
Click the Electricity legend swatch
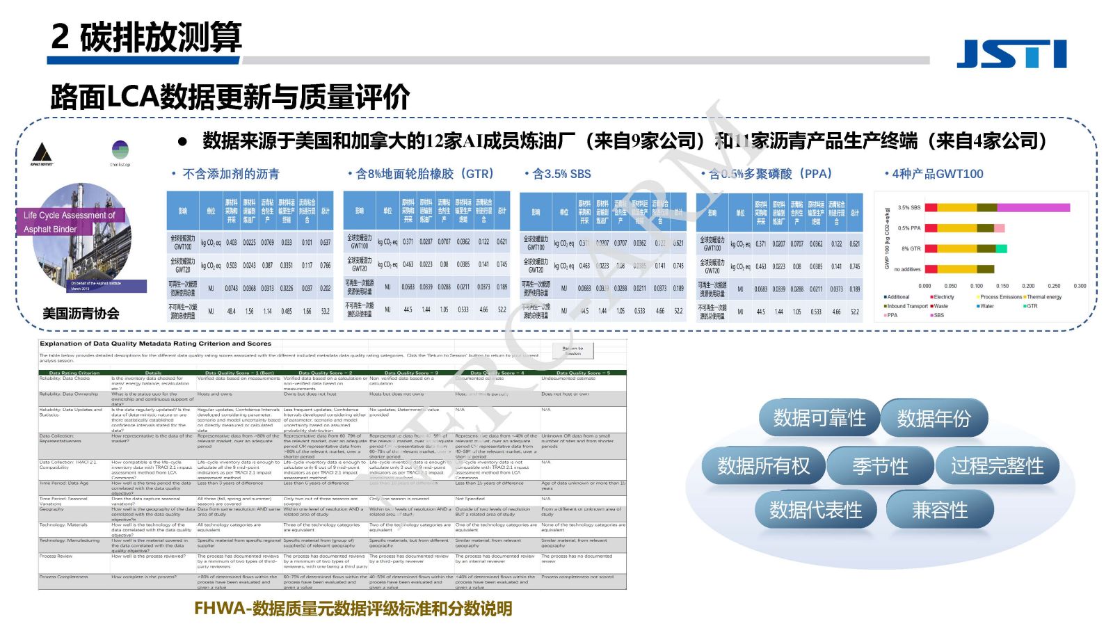click(932, 297)
